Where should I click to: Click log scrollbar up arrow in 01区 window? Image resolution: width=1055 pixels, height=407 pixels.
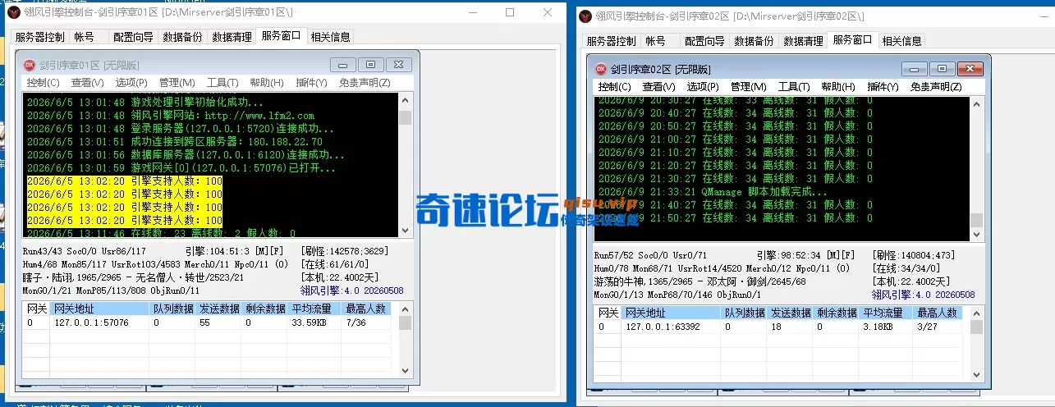[x=405, y=101]
